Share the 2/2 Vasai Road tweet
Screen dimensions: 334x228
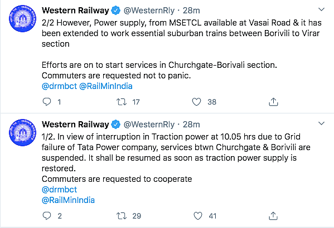(x=273, y=102)
